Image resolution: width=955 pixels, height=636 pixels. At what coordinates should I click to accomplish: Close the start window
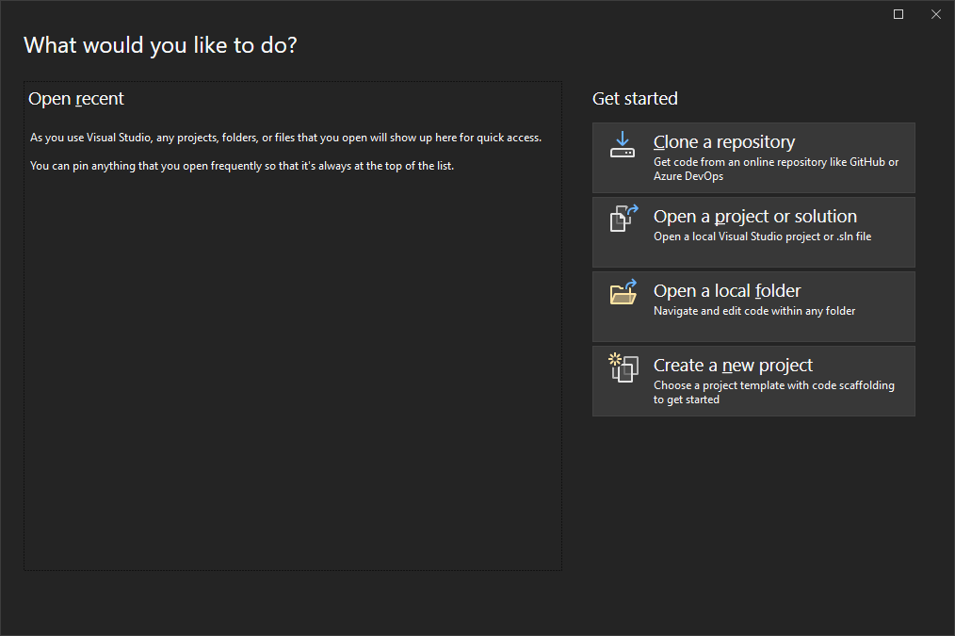(x=936, y=14)
